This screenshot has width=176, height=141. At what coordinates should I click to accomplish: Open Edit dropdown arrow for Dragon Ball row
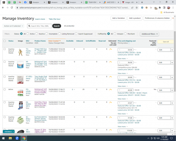172,50
